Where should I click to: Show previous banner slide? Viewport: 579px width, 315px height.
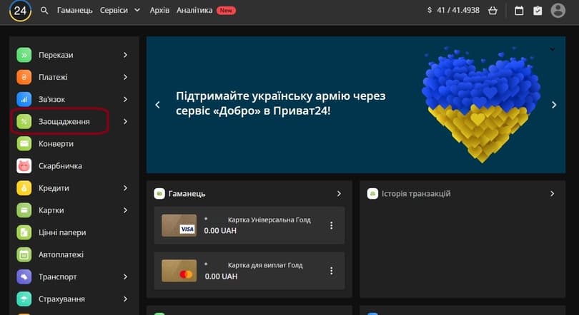(x=158, y=105)
